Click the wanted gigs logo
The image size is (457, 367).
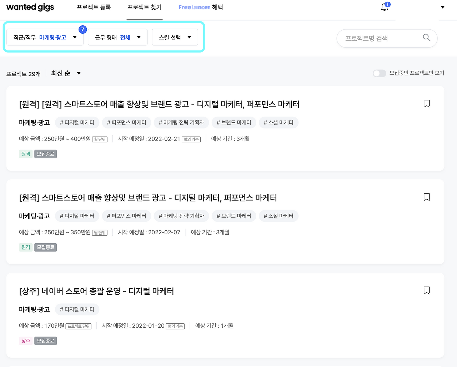pos(30,7)
